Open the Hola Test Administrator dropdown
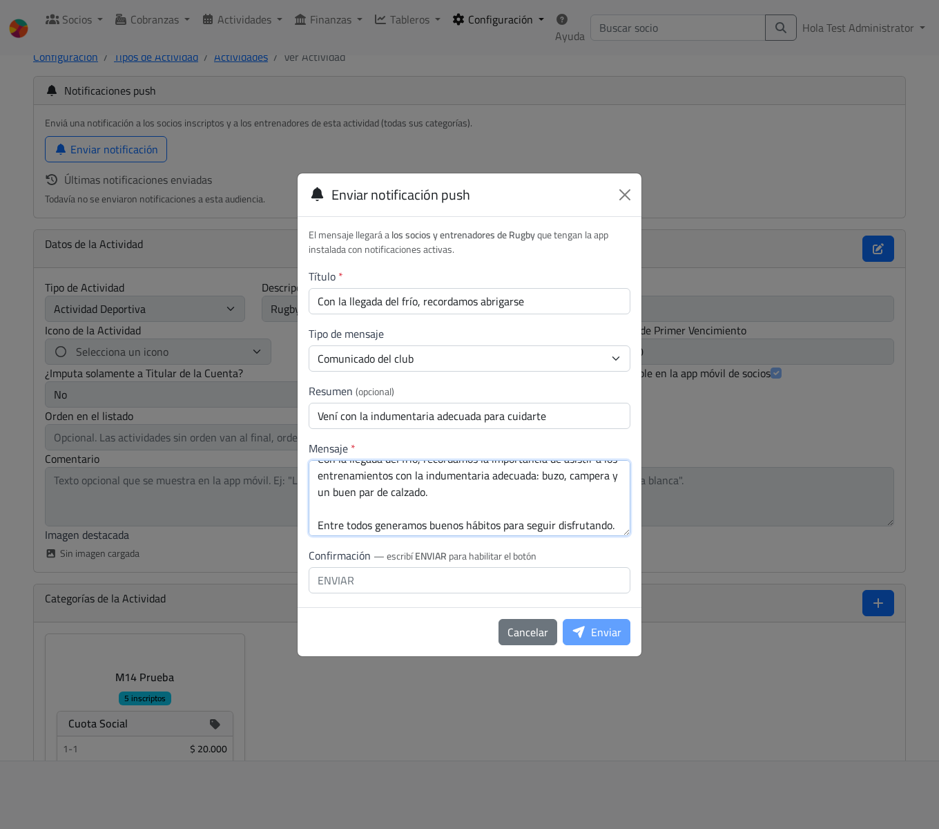939x829 pixels. [x=864, y=28]
